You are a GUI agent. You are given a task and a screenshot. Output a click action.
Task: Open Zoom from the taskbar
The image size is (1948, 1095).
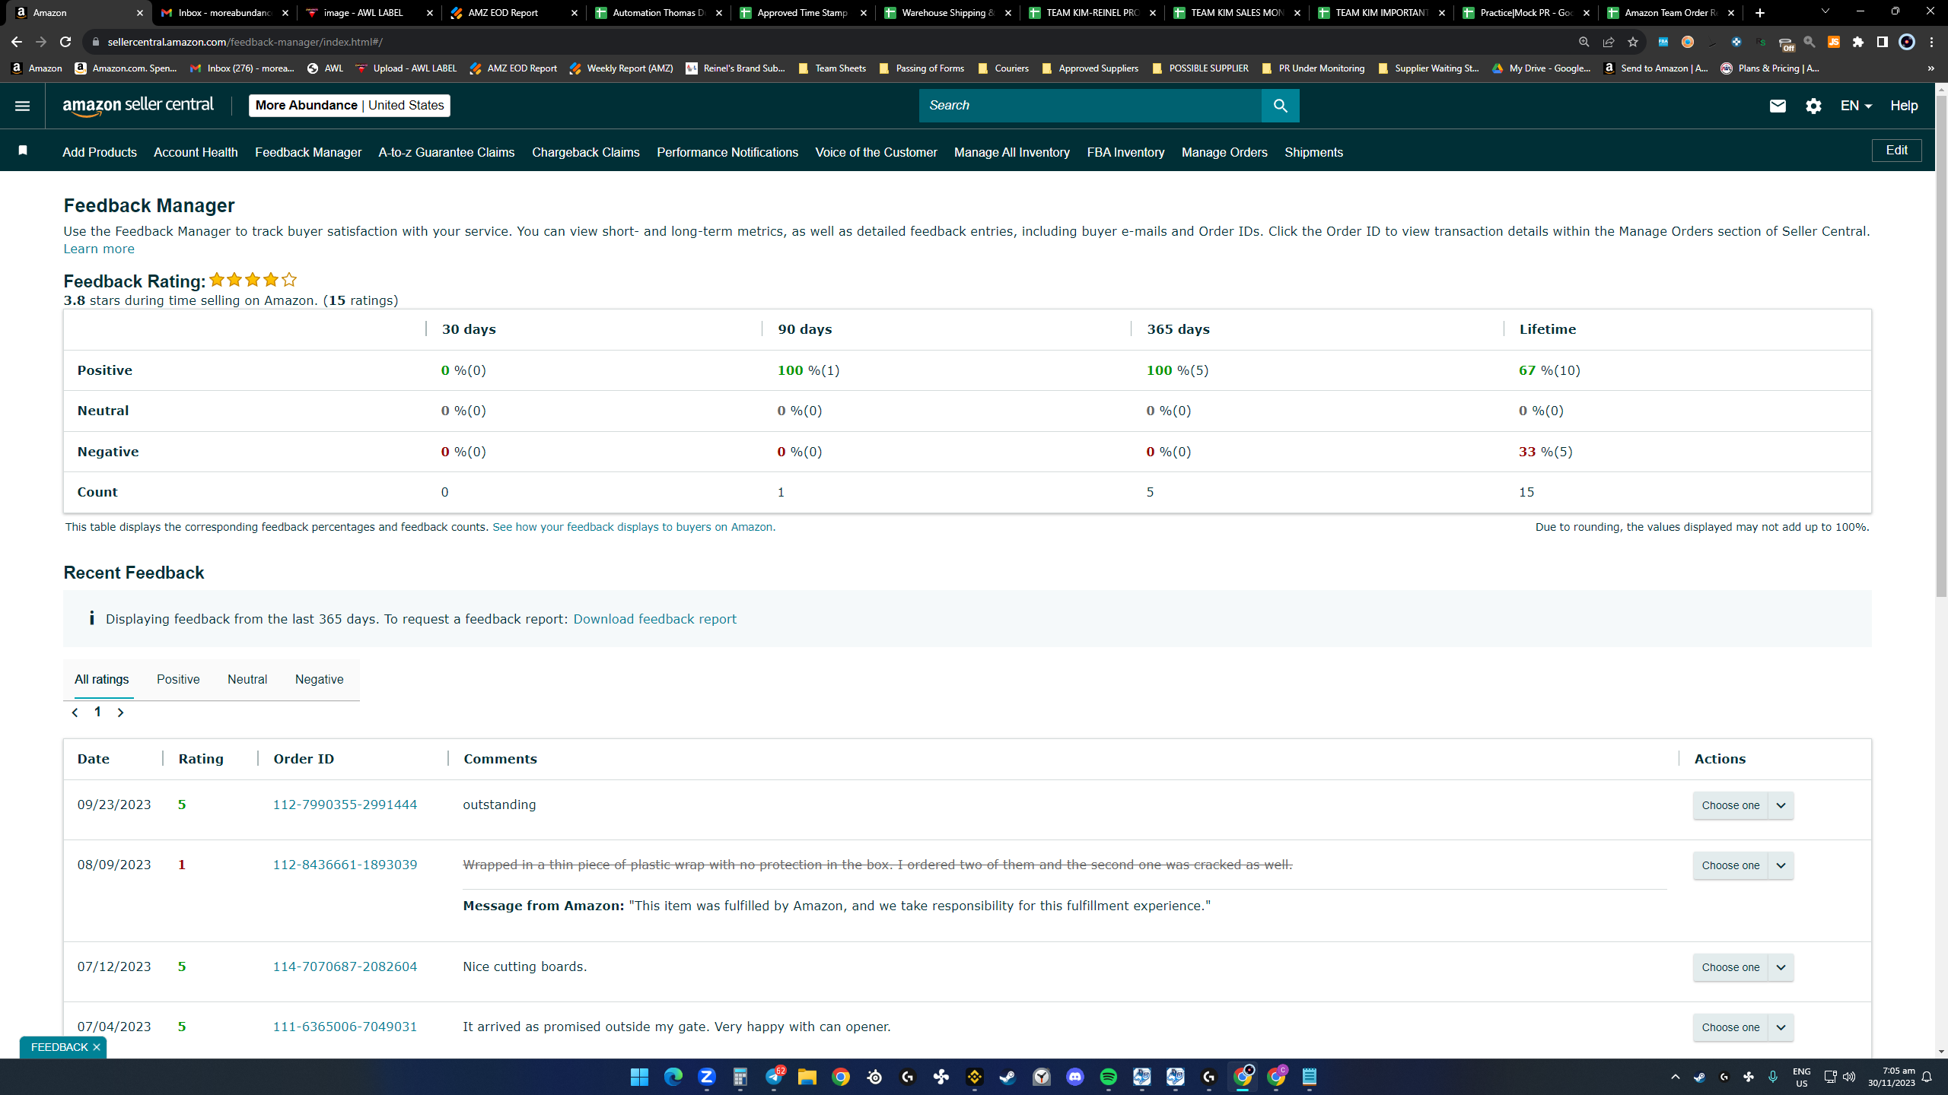tap(706, 1077)
